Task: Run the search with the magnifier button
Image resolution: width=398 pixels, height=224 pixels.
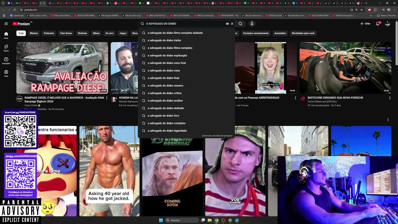Action: point(240,24)
